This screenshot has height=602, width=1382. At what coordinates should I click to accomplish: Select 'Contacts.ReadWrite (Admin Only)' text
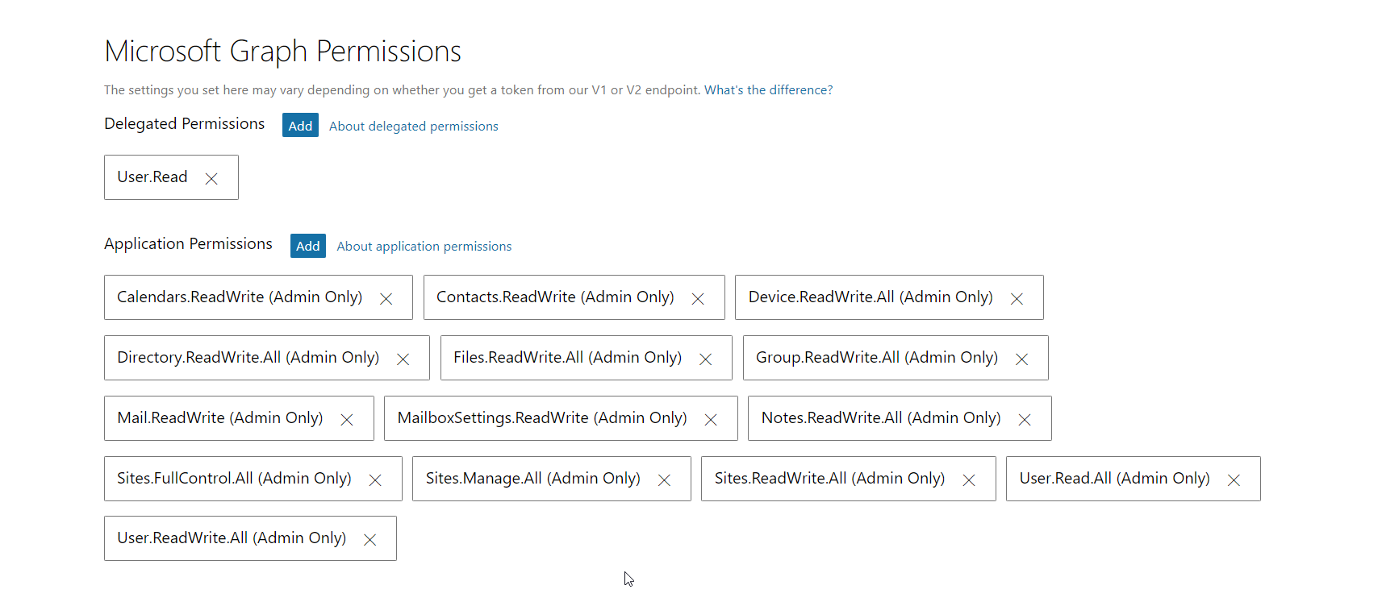[x=555, y=297]
